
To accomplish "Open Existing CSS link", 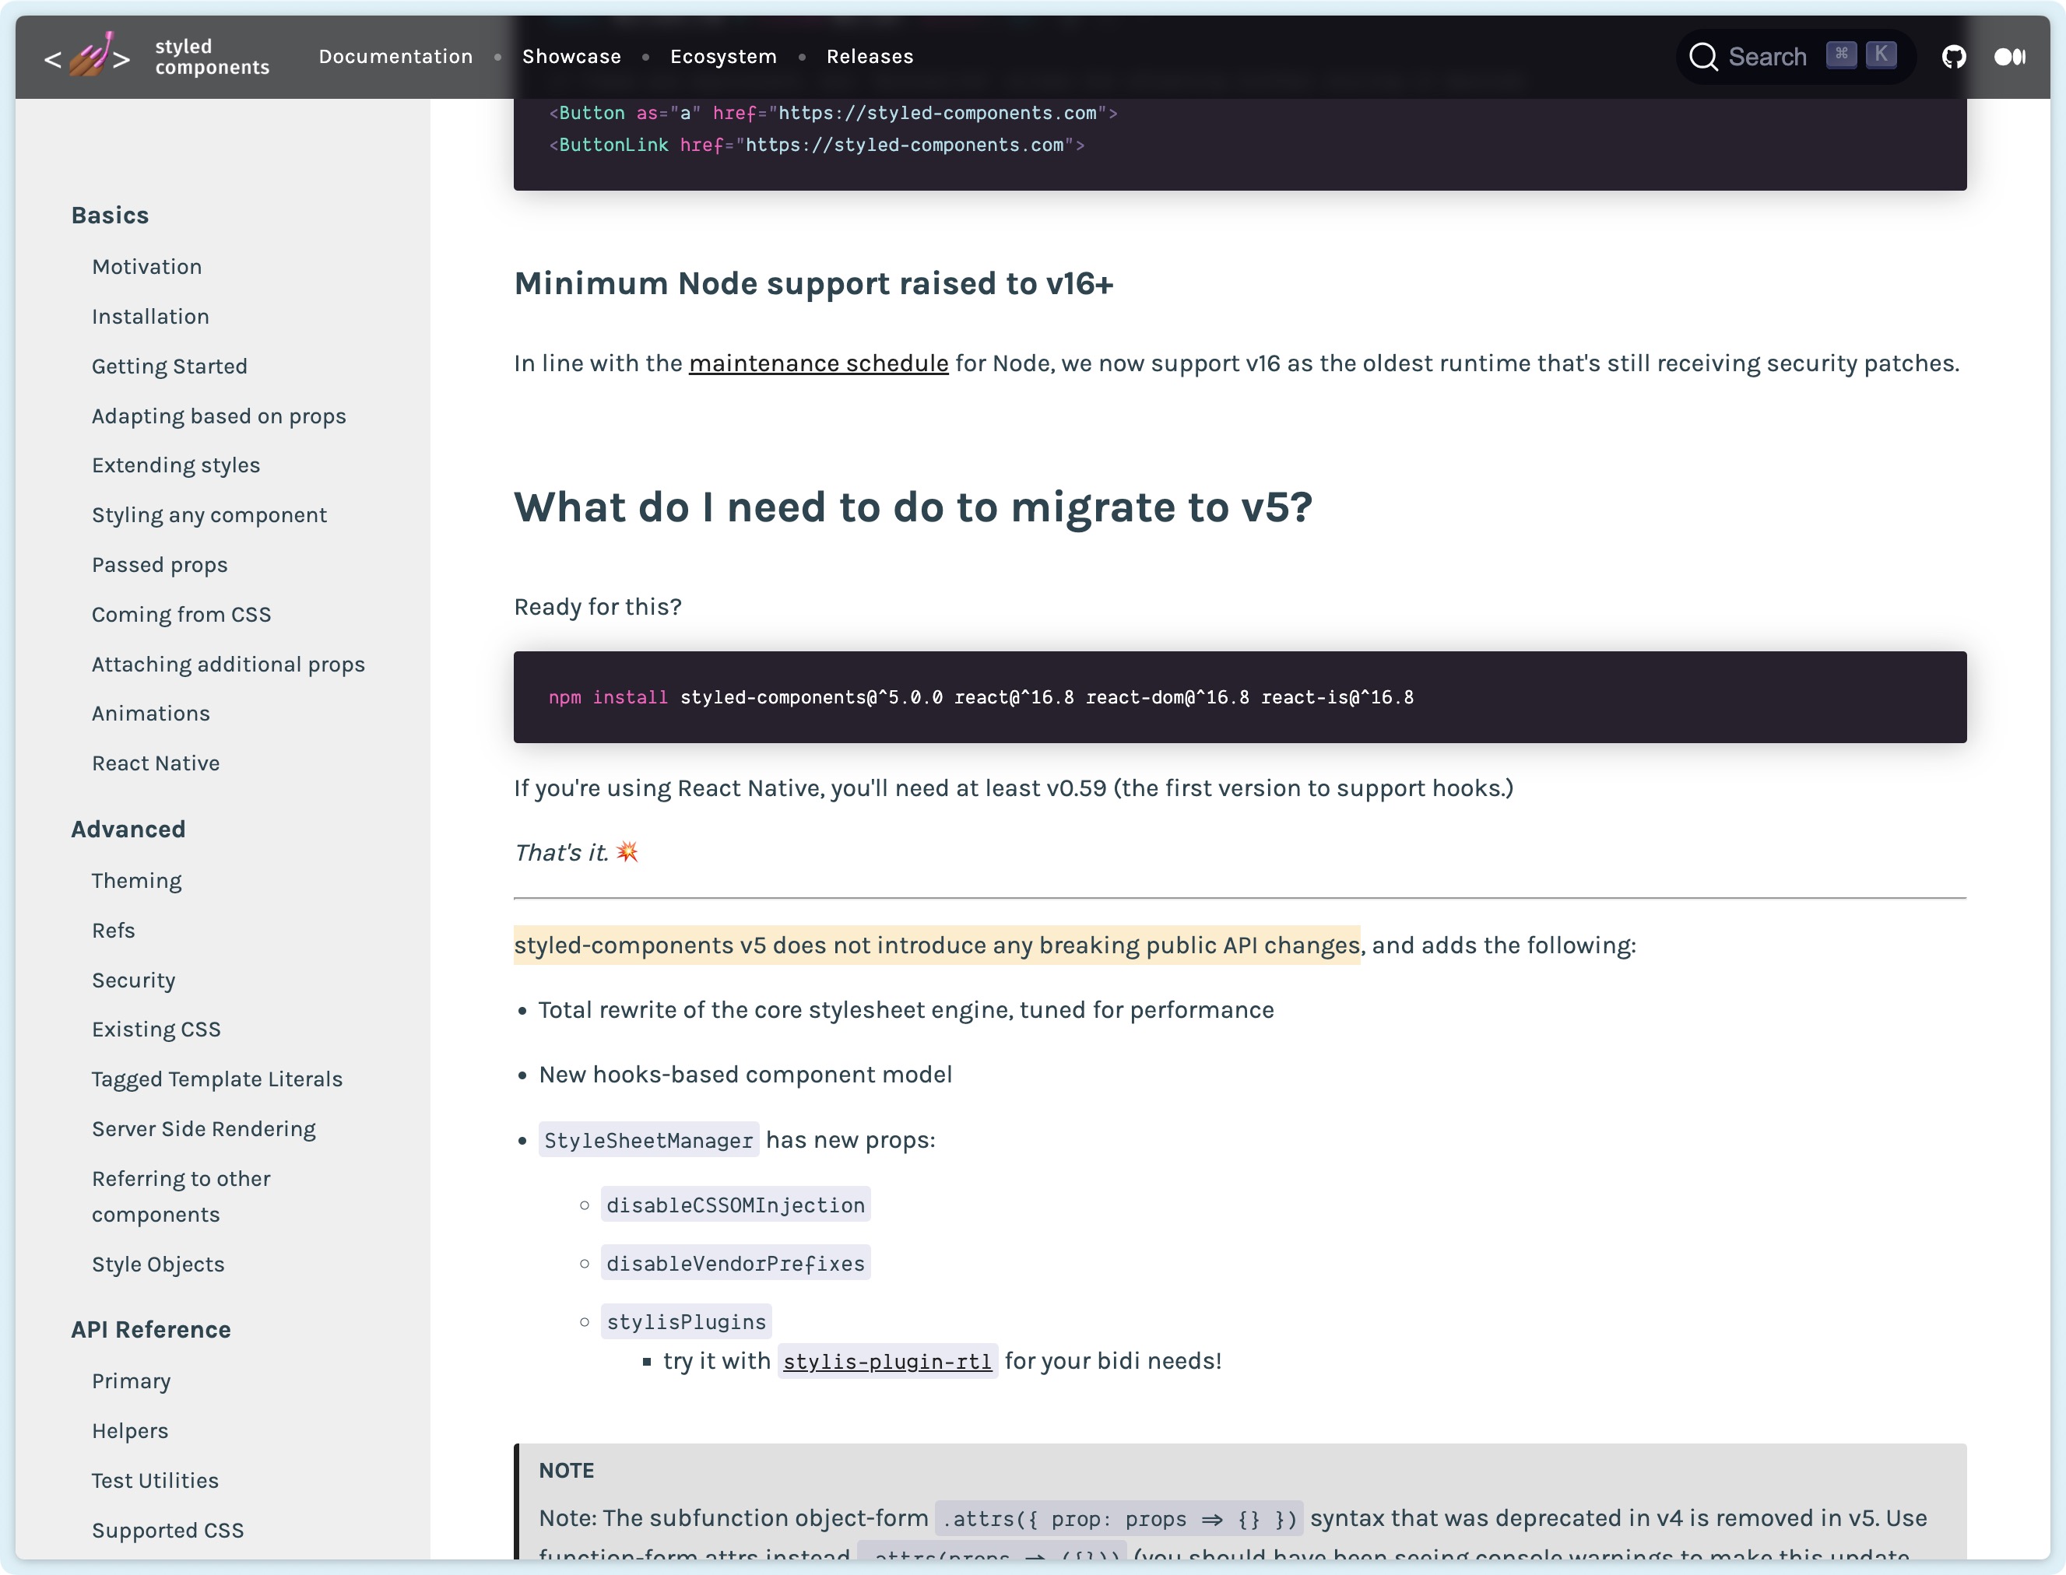I will coord(156,1030).
